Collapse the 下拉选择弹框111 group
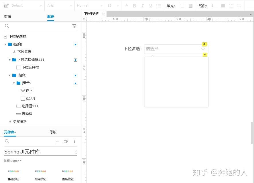The width and height of the screenshot is (254, 183). click(x=9, y=60)
